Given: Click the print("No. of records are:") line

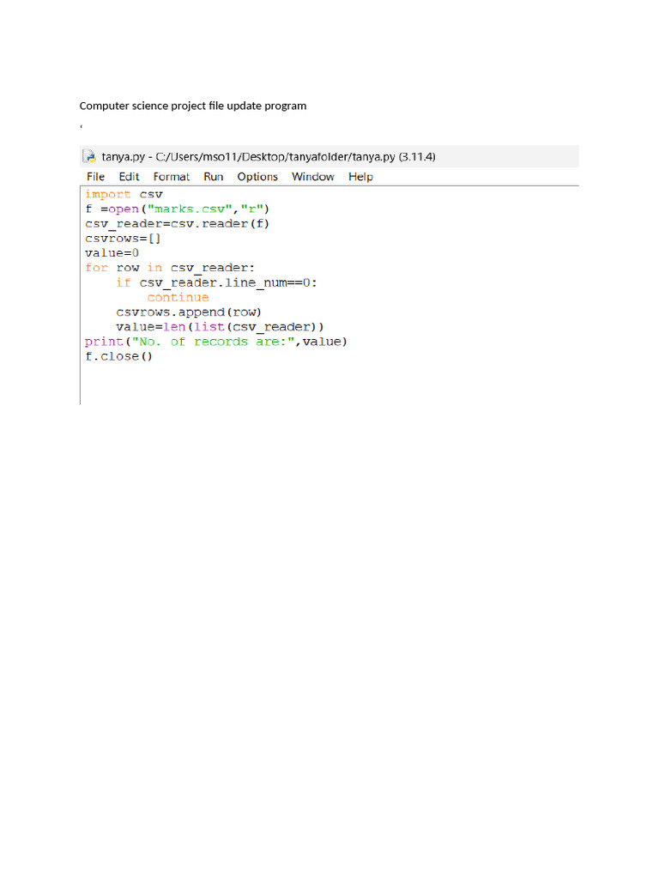Looking at the screenshot, I should click(x=216, y=342).
